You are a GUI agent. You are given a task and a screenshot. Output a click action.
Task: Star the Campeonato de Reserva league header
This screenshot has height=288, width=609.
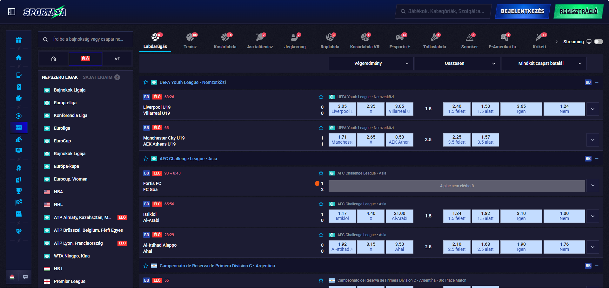(x=146, y=266)
